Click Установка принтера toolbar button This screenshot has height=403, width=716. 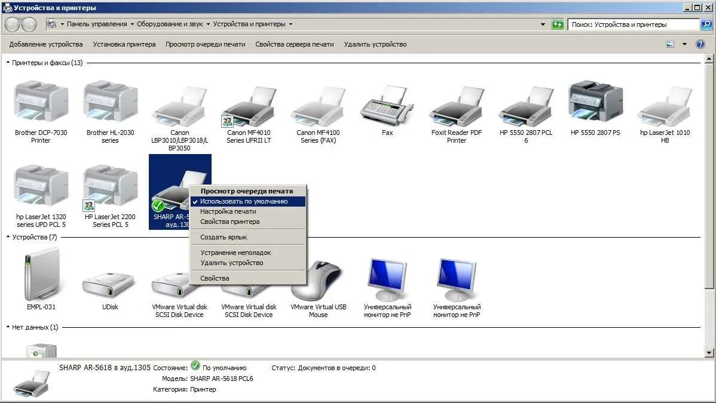pos(124,44)
